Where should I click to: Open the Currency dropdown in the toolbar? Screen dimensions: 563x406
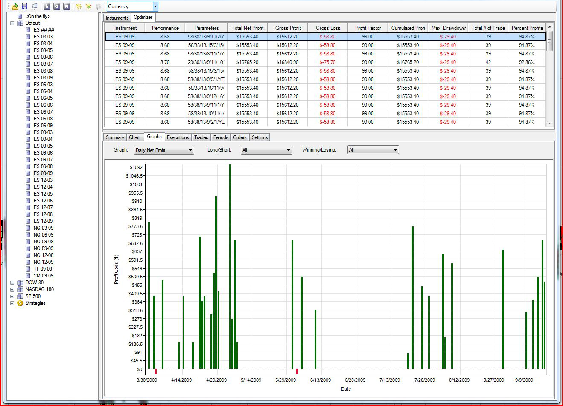[x=155, y=6]
